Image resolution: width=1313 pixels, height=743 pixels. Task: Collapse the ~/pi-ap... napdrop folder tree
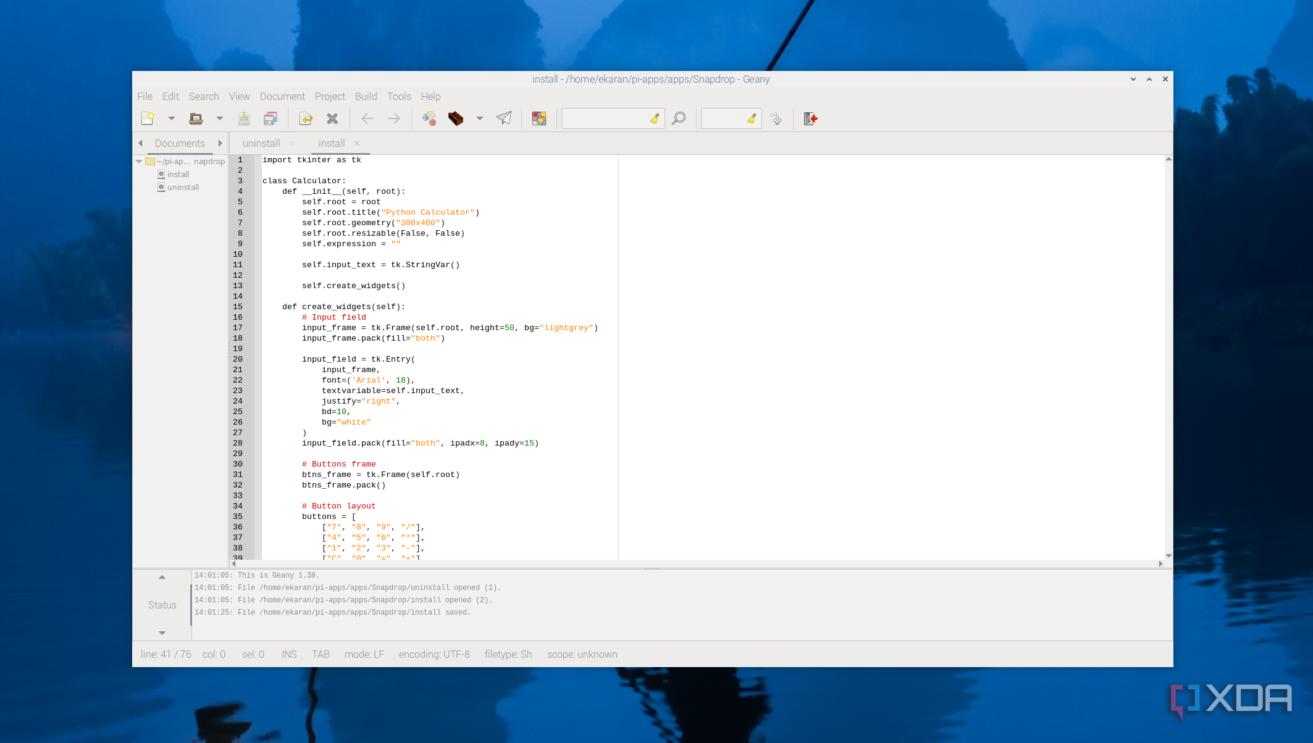click(x=139, y=162)
